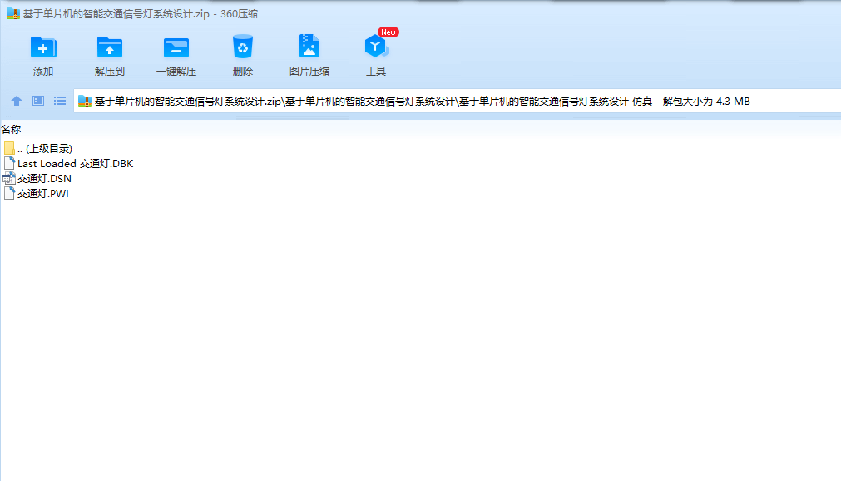The height and width of the screenshot is (481, 841).
Task: Select the file Last Loaded 交通灯.DBK
Action: coord(75,164)
